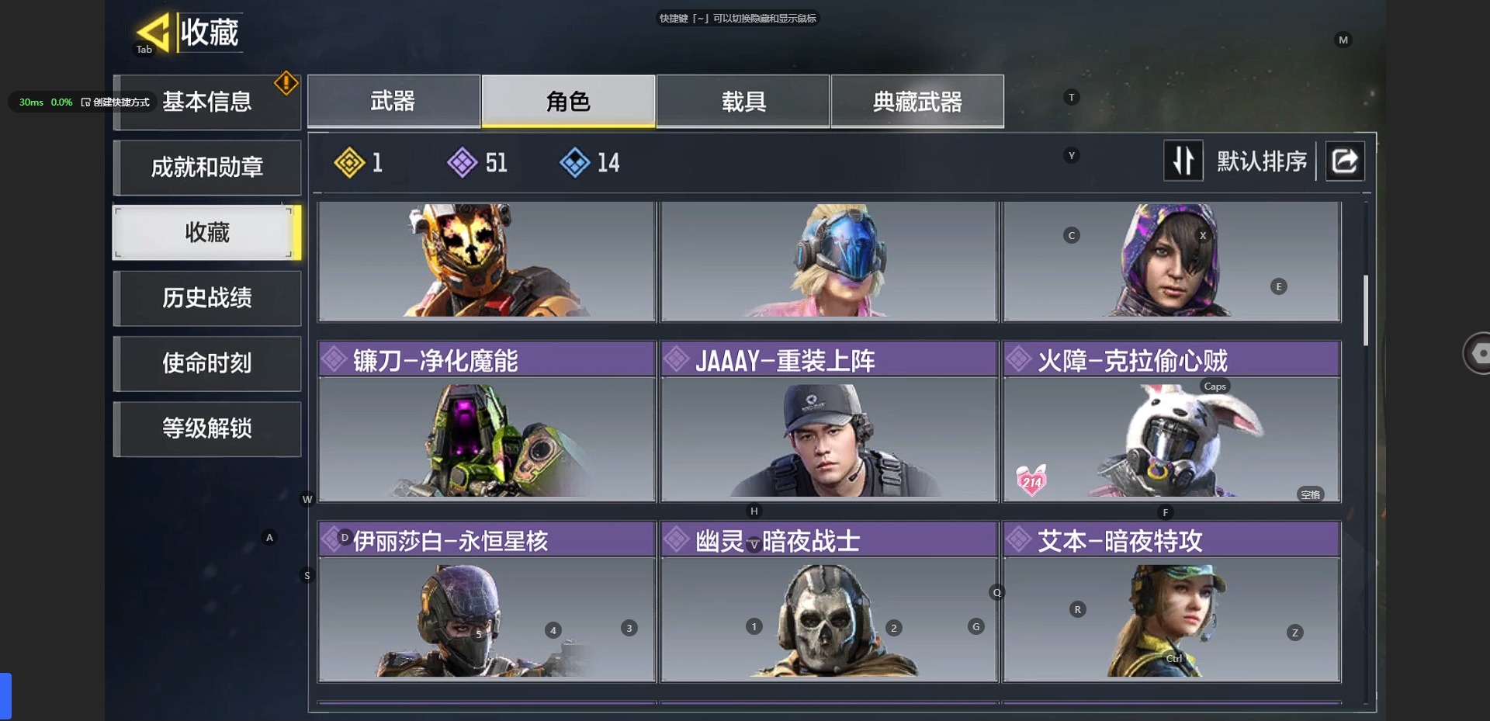The image size is (1490, 721).
Task: Switch to the 武器 tab
Action: point(393,101)
